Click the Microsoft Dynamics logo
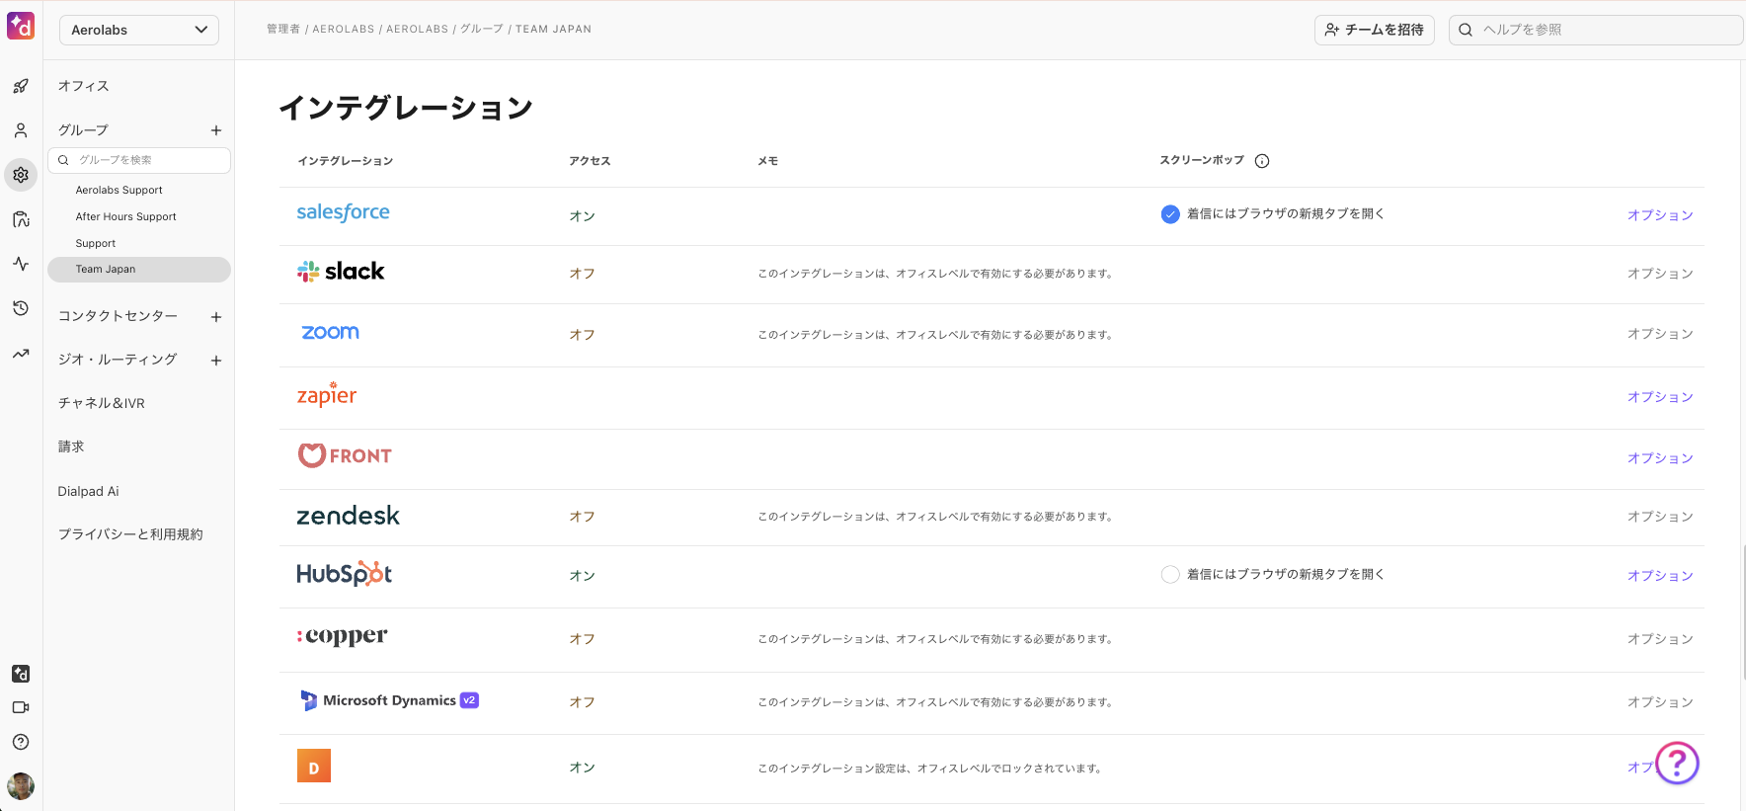The image size is (1746, 811). click(x=388, y=700)
